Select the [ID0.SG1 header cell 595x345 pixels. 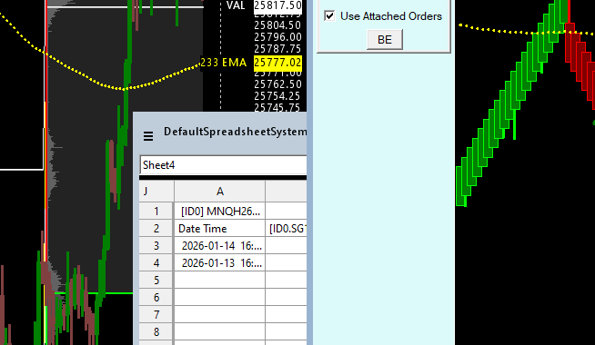click(x=287, y=229)
